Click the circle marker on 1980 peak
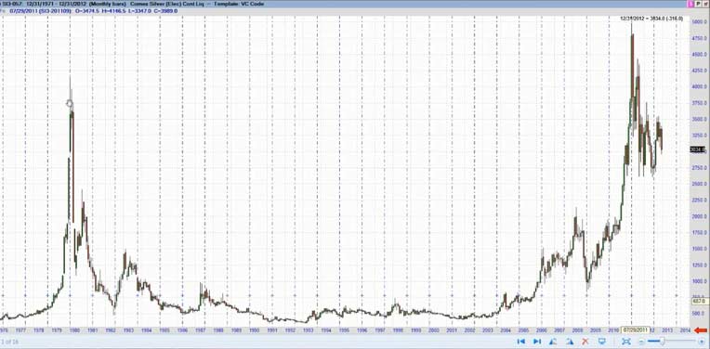710x349 pixels. coord(70,104)
